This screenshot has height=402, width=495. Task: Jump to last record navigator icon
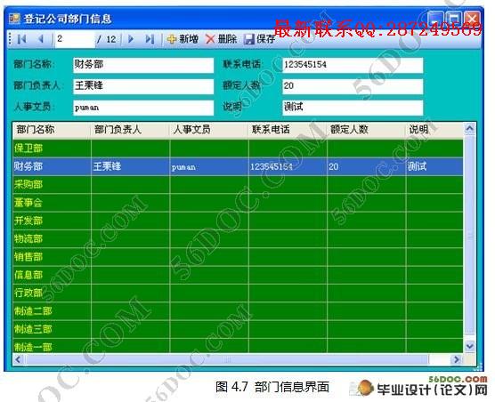click(150, 39)
